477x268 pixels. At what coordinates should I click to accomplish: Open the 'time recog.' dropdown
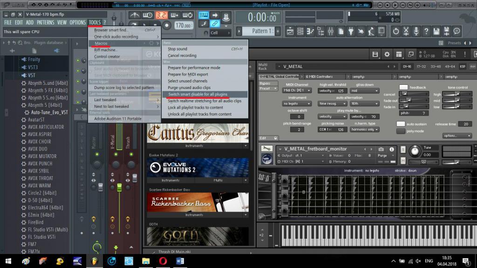click(332, 103)
